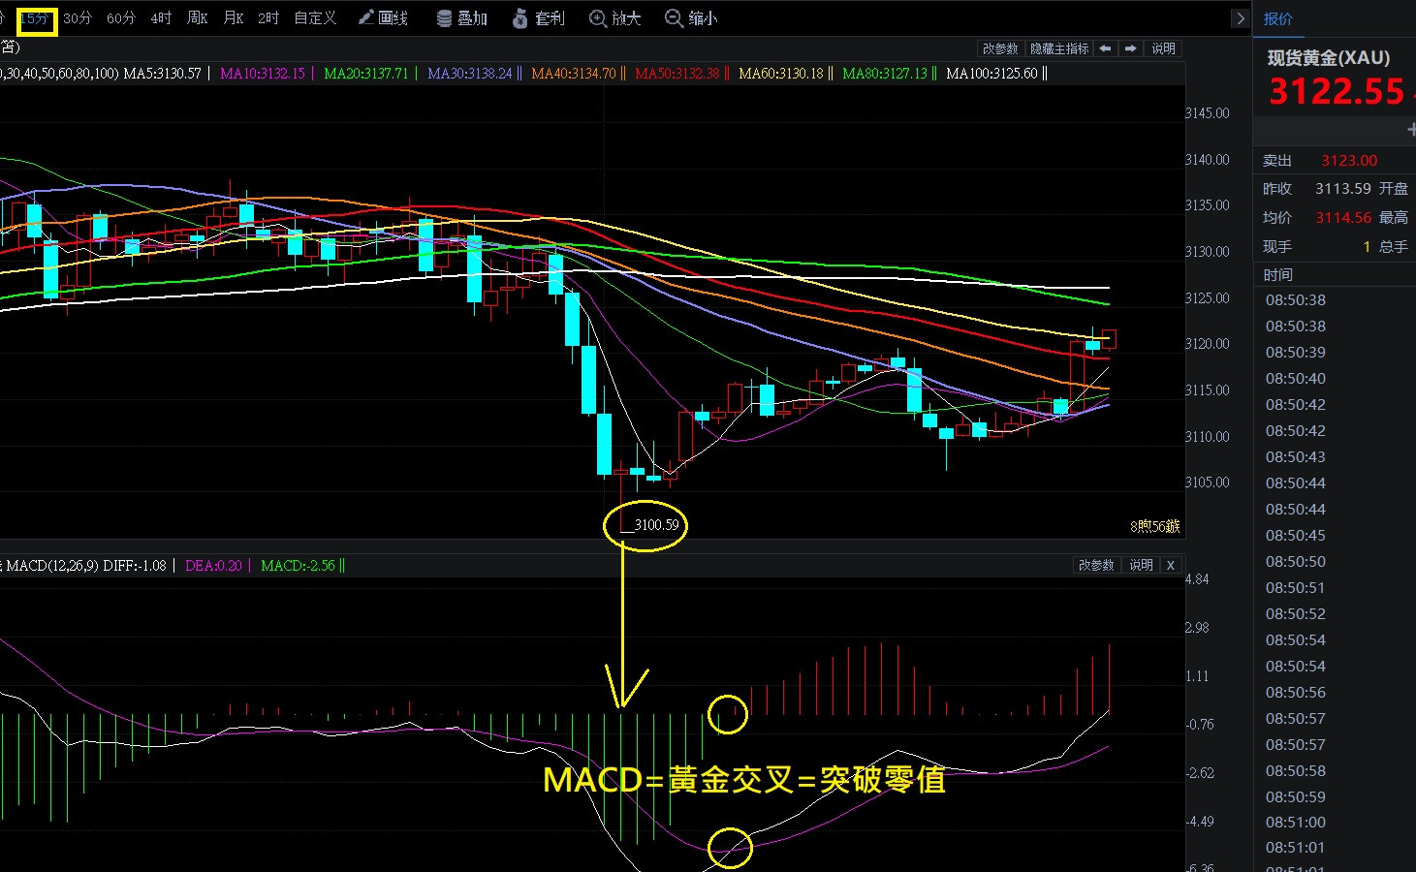Activate the 画线 pencil drawing tool

tap(383, 18)
